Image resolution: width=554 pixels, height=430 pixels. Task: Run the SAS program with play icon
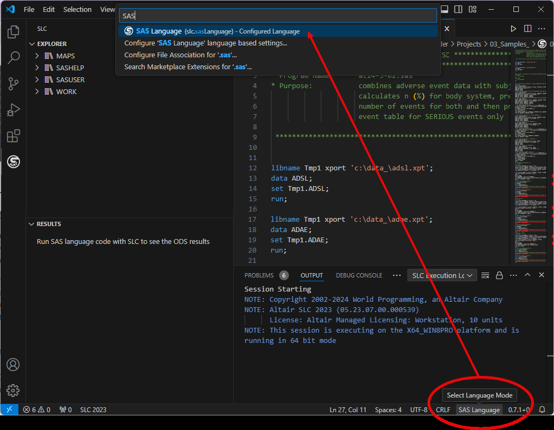coord(513,29)
